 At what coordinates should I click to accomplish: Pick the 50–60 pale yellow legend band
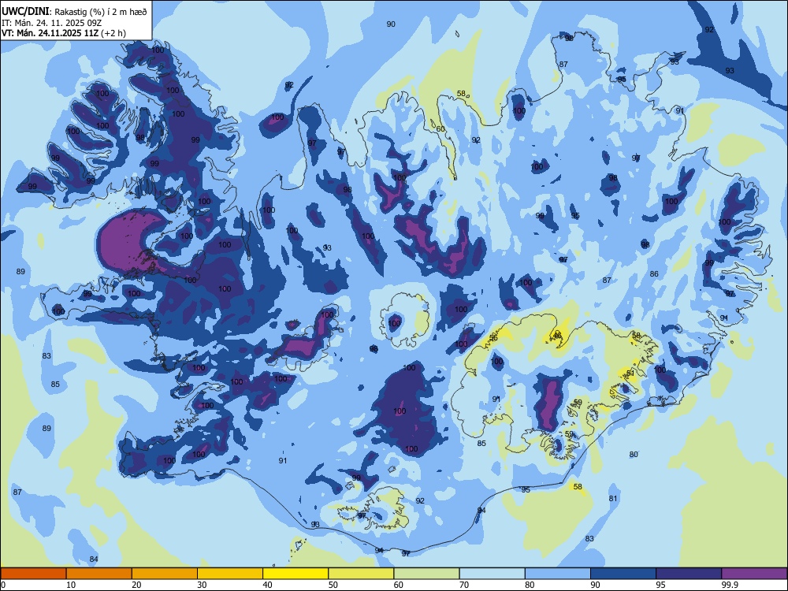click(361, 574)
